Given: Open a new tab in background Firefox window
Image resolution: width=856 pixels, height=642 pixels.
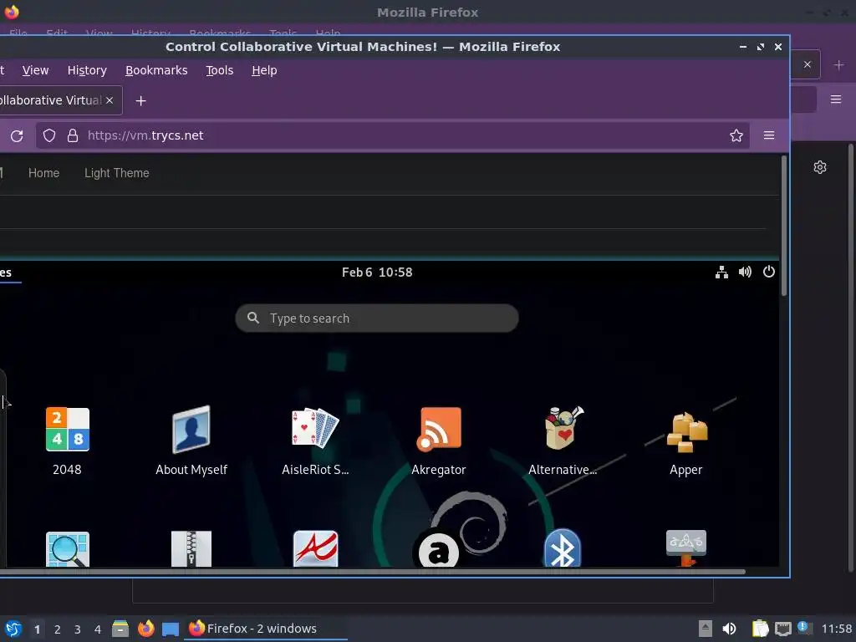Looking at the screenshot, I should coord(839,65).
